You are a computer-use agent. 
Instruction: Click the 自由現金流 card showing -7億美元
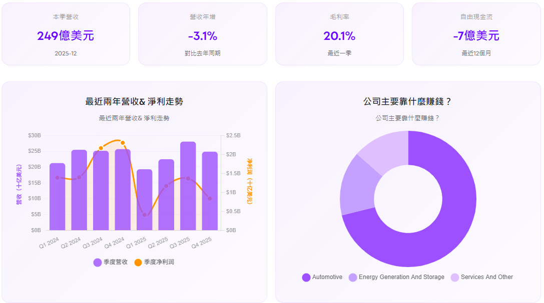pyautogui.click(x=476, y=35)
